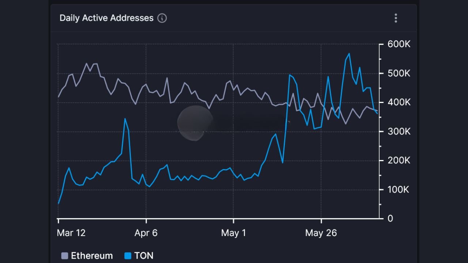Screen dimensions: 468x263
Task: Click the Apr 6 axis label
Action: 146,233
